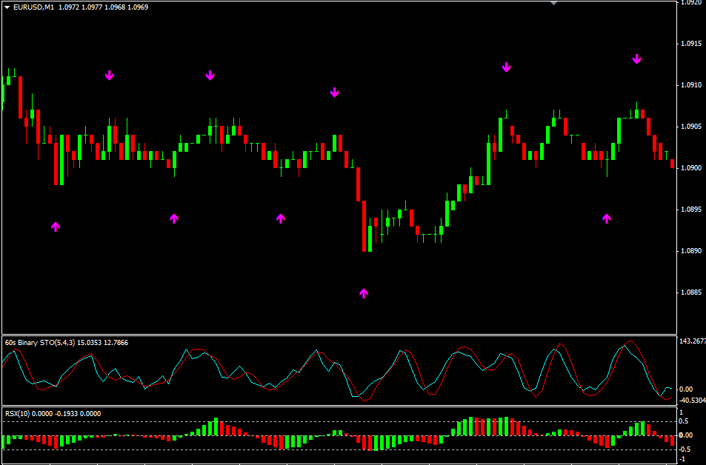Select the down arrow just before the sharp drop

pos(334,92)
